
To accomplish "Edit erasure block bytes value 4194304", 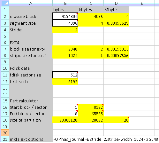I will (x=65, y=16).
